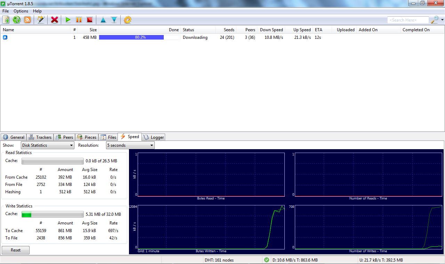The width and height of the screenshot is (445, 264).
Task: Sort by the Peers column header
Action: pos(246,30)
